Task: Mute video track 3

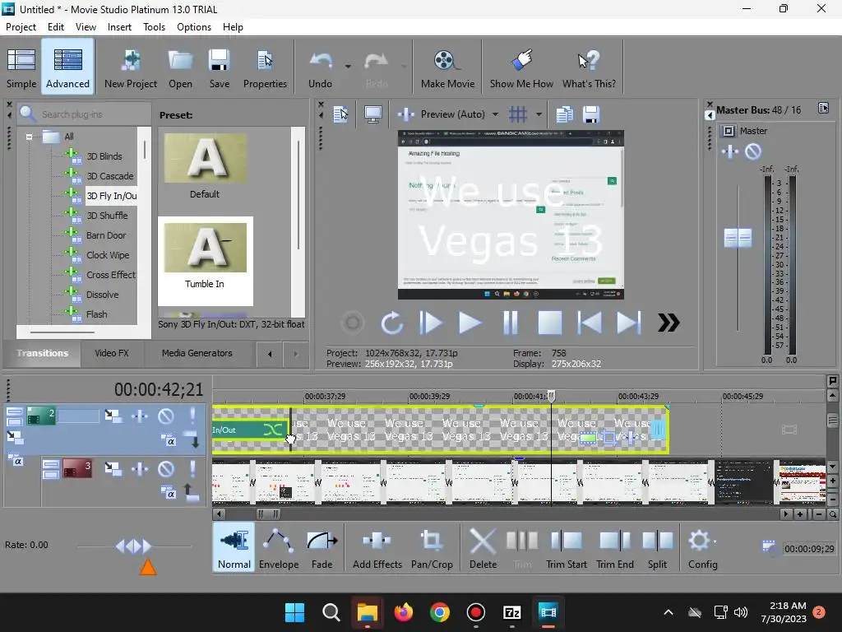Action: pyautogui.click(x=166, y=469)
